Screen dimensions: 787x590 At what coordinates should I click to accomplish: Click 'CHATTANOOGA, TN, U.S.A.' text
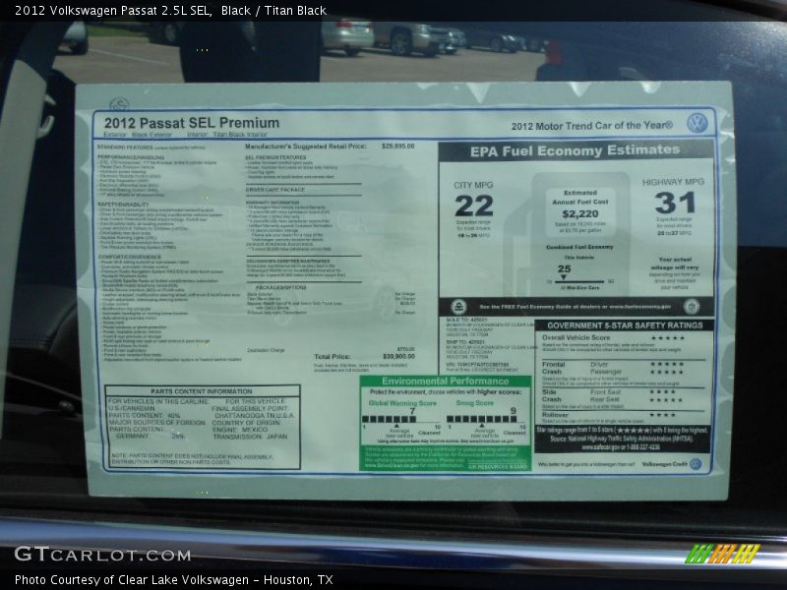tap(254, 415)
